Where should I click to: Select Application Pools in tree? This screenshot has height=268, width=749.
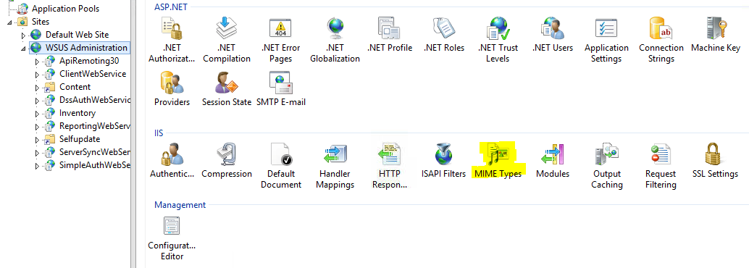(65, 9)
